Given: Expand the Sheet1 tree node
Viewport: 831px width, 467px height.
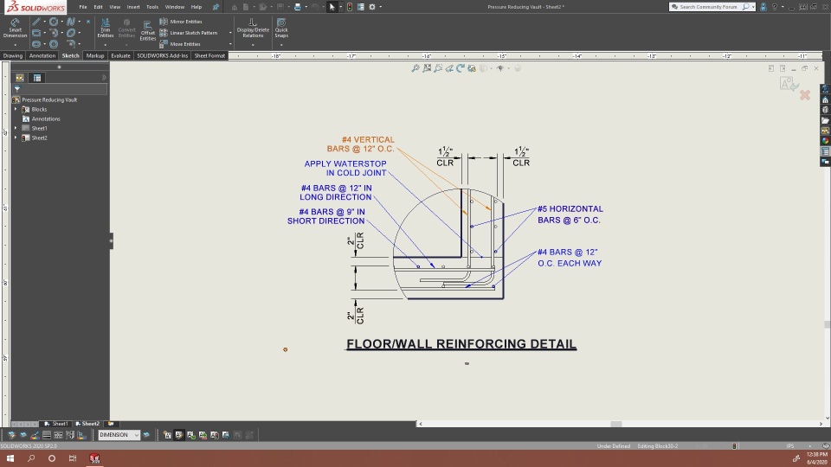Looking at the screenshot, I should tap(16, 128).
